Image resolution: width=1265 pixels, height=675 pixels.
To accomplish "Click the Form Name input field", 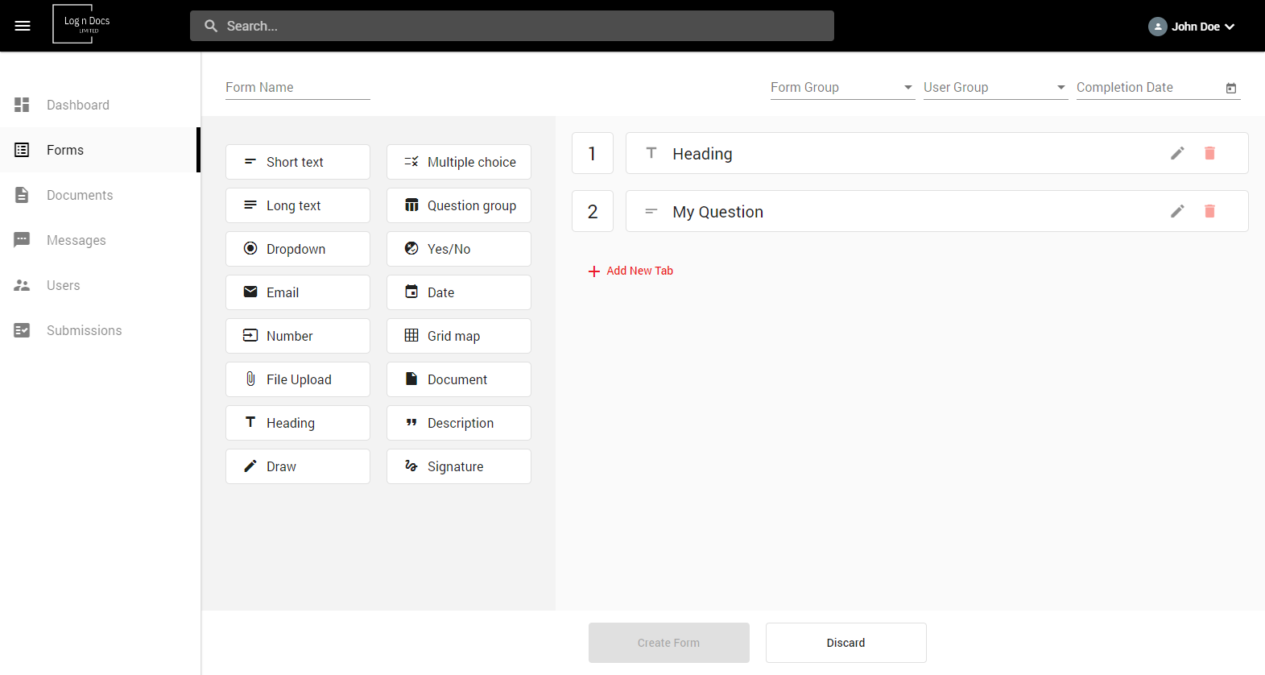I will [298, 87].
